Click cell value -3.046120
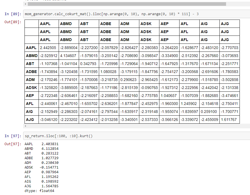Screen dimensions: 250x195 click(49, 120)
